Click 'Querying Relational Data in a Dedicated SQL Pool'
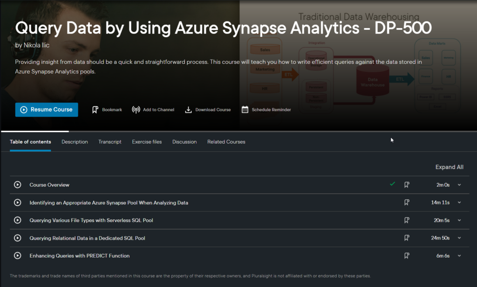 tap(87, 238)
